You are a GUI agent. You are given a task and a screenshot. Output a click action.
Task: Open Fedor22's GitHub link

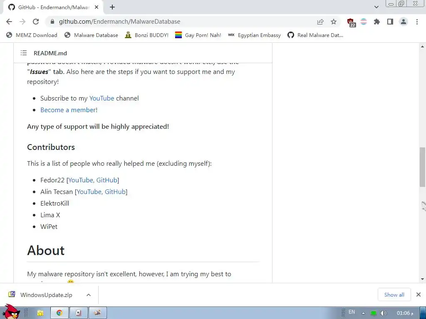click(107, 180)
